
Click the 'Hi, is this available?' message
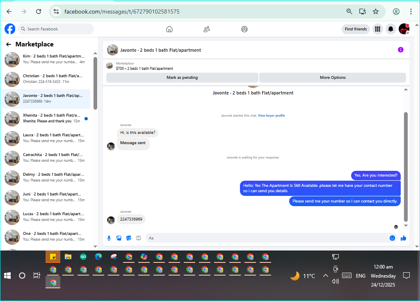click(137, 133)
